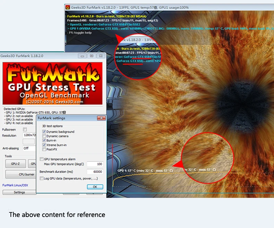274x228 pixels.
Task: Enable the Post-FX checkbox
Action: [44, 149]
